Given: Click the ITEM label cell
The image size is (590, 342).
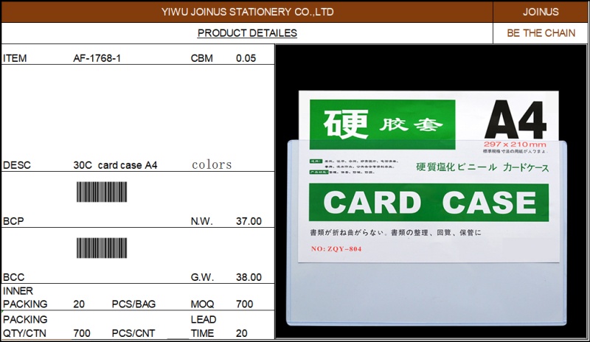Looking at the screenshot, I should click(15, 58).
